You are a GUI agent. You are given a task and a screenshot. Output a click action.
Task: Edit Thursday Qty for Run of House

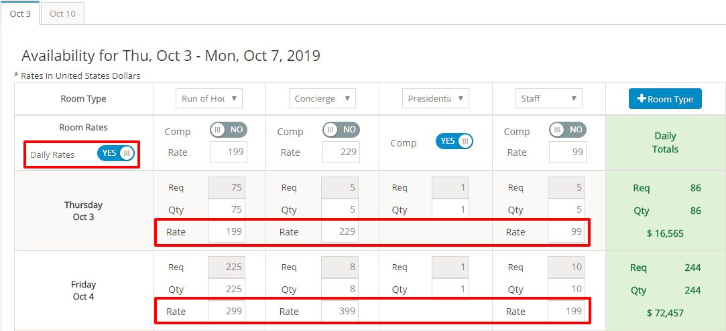tap(228, 210)
